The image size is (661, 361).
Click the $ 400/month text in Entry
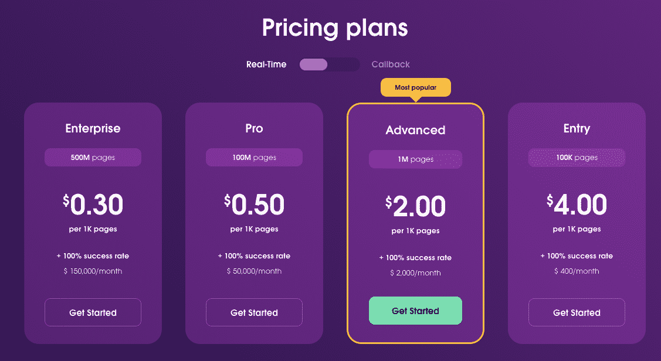(x=577, y=271)
